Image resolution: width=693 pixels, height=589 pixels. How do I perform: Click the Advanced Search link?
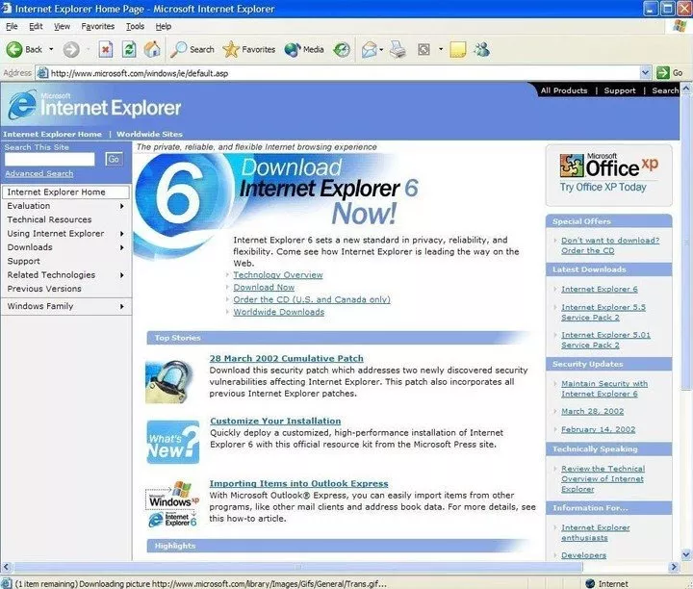point(39,173)
